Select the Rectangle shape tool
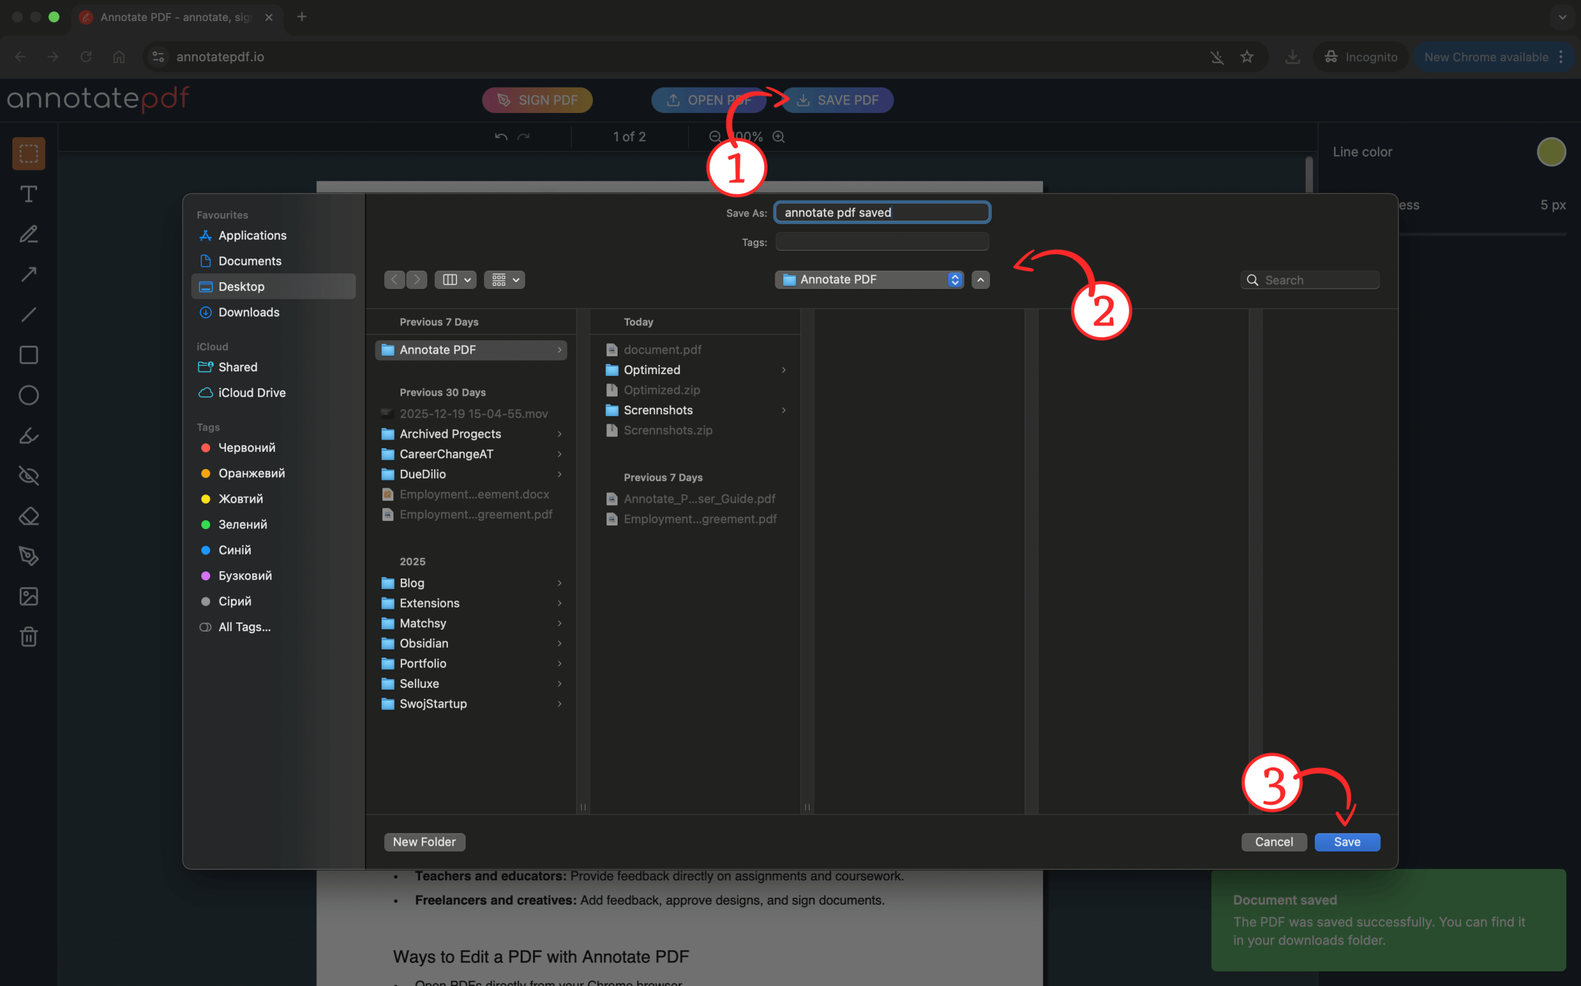1581x986 pixels. point(28,355)
